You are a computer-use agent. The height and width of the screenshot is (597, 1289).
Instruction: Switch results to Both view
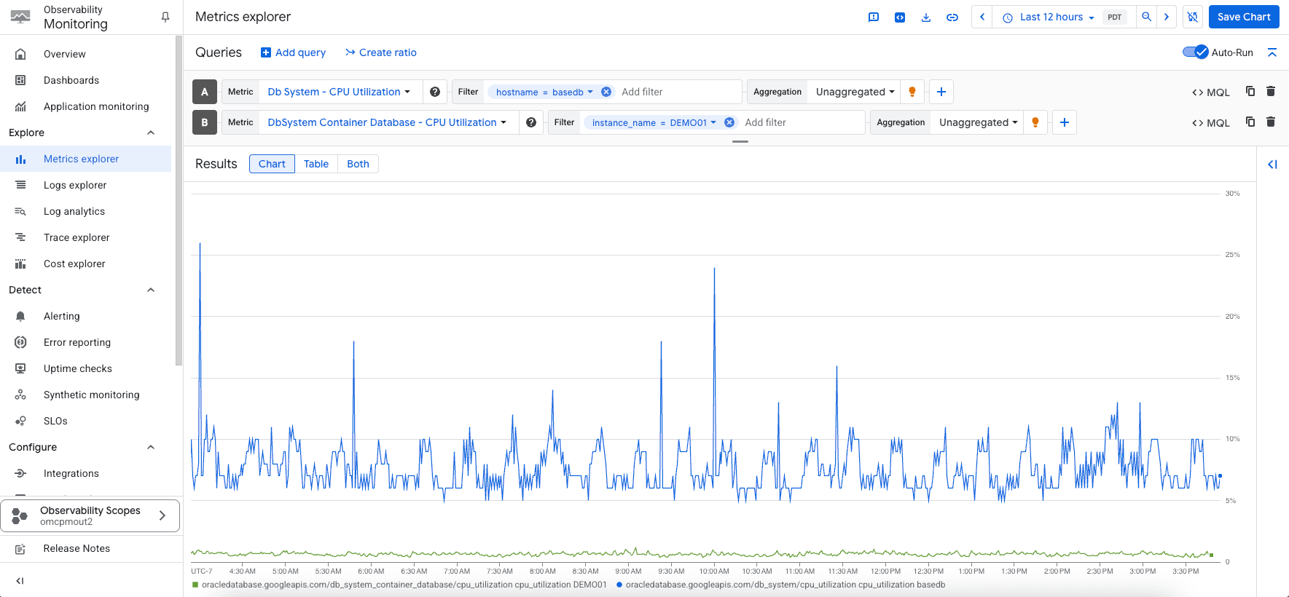(358, 164)
